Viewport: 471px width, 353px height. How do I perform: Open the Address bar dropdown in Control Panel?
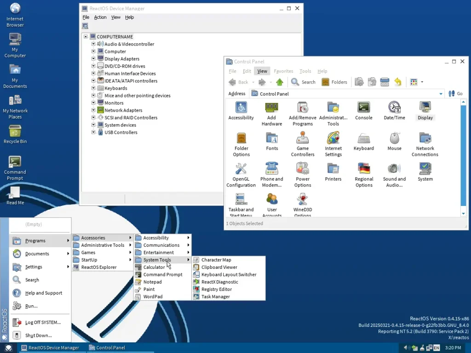click(441, 94)
